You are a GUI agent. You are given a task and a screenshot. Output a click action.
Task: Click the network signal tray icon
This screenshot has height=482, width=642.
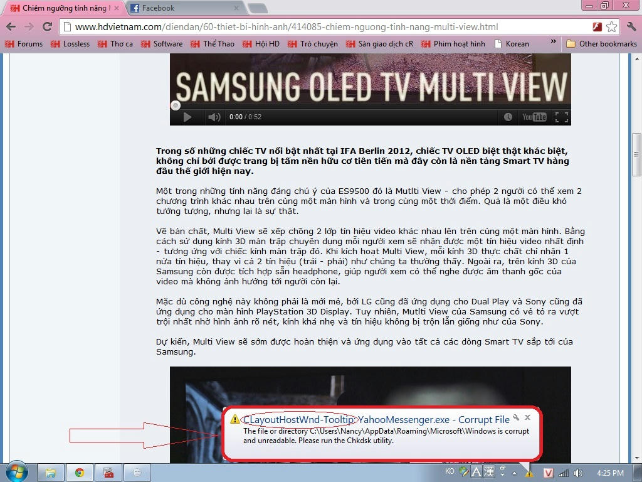coord(564,473)
